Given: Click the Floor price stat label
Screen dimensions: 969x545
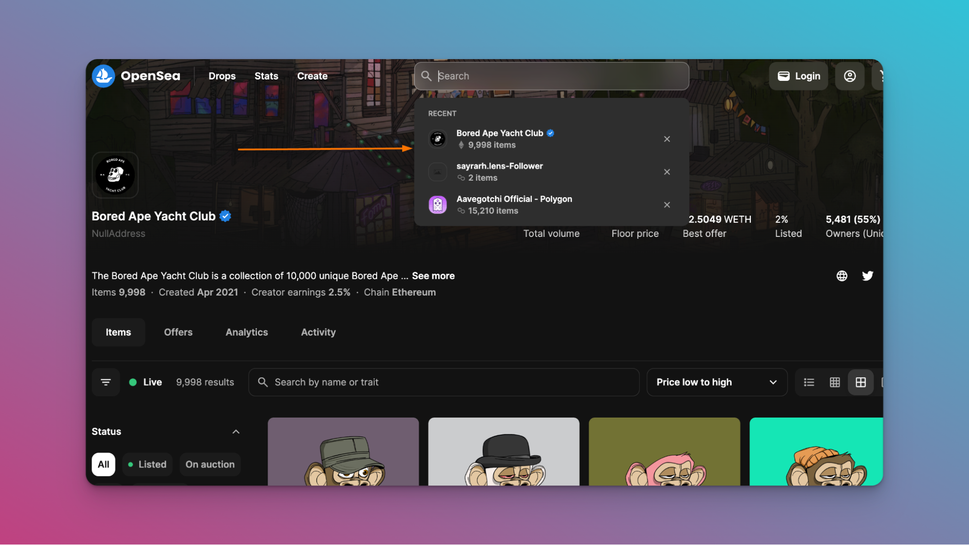Looking at the screenshot, I should click(x=635, y=234).
